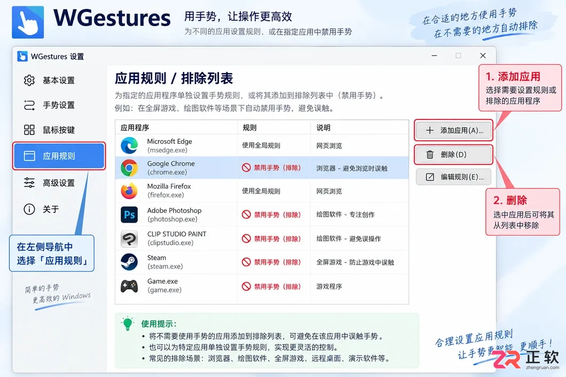Click the 关于 info icon
The image size is (566, 377).
tap(29, 209)
